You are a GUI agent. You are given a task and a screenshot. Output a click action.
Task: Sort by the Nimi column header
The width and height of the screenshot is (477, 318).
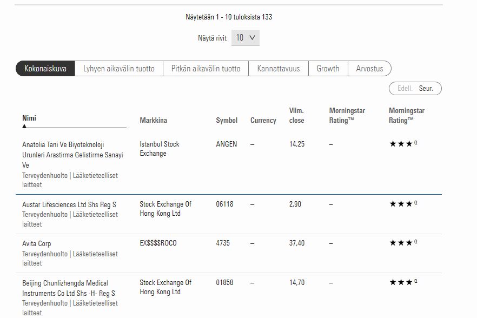(x=29, y=118)
